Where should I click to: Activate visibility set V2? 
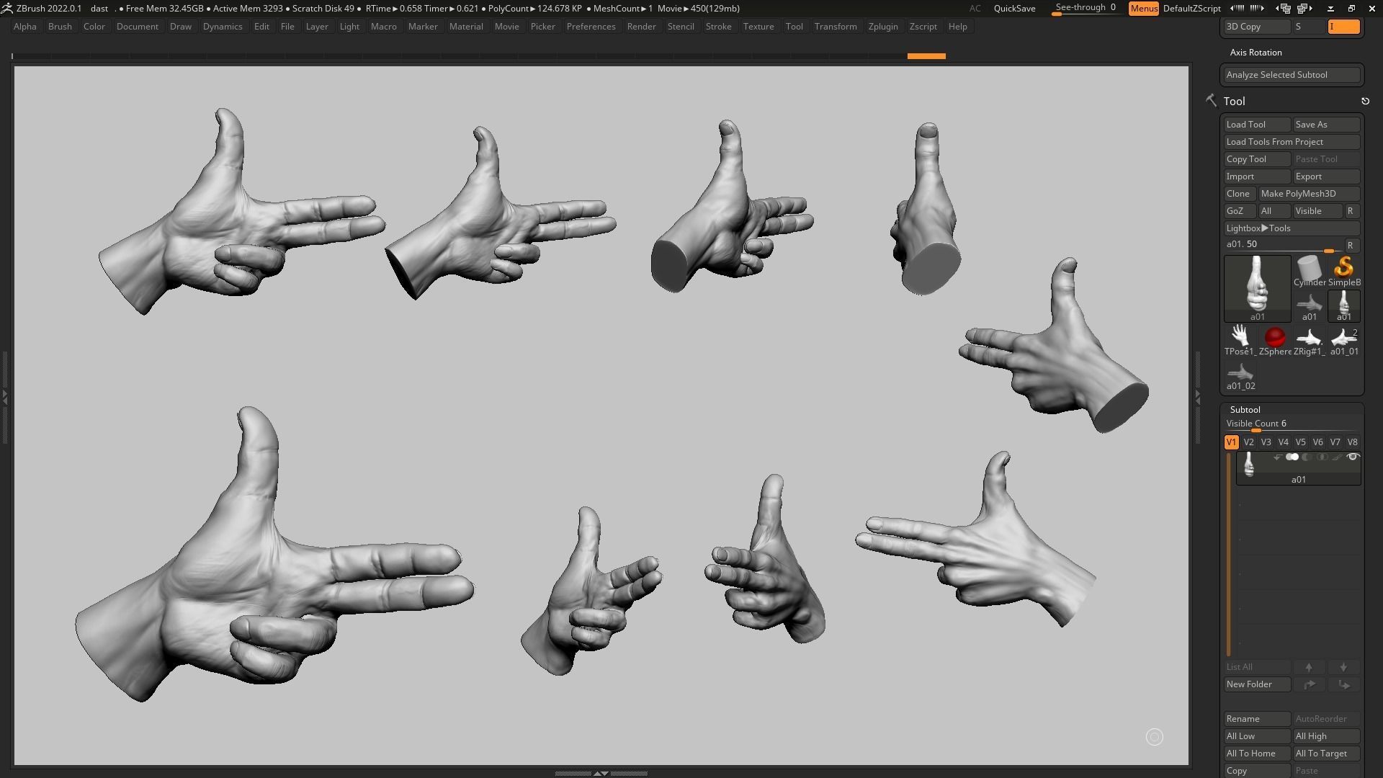point(1248,442)
